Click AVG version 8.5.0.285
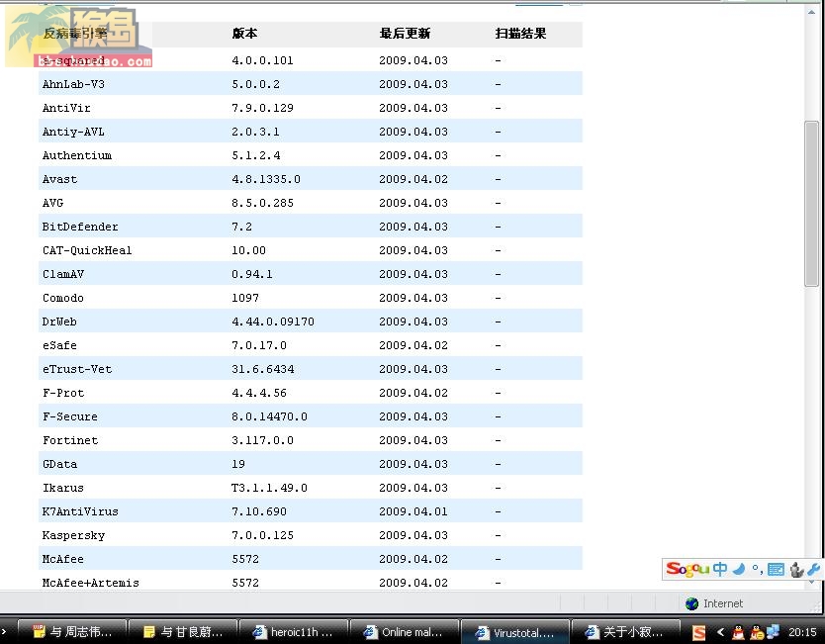Viewport: 825px width, 644px height. [262, 203]
